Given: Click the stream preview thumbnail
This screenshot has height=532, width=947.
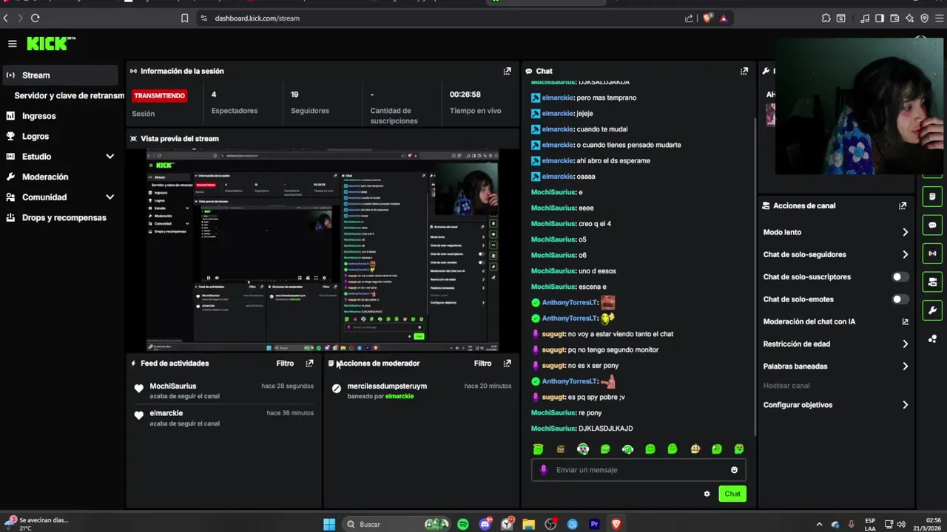Looking at the screenshot, I should tap(323, 250).
